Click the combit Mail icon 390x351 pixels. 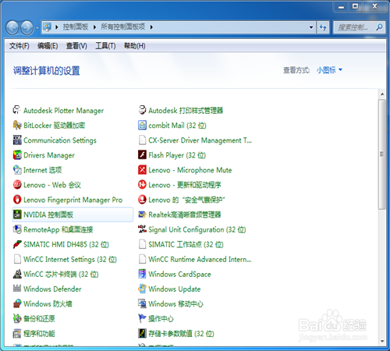[142, 125]
